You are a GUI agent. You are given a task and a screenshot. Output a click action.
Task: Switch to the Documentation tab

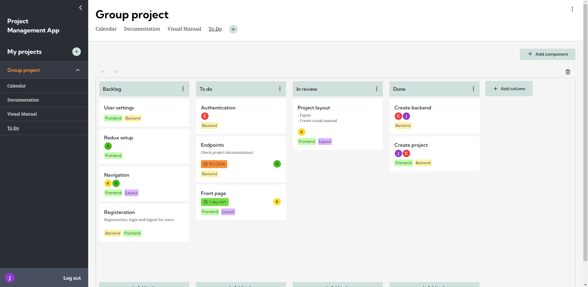point(142,29)
